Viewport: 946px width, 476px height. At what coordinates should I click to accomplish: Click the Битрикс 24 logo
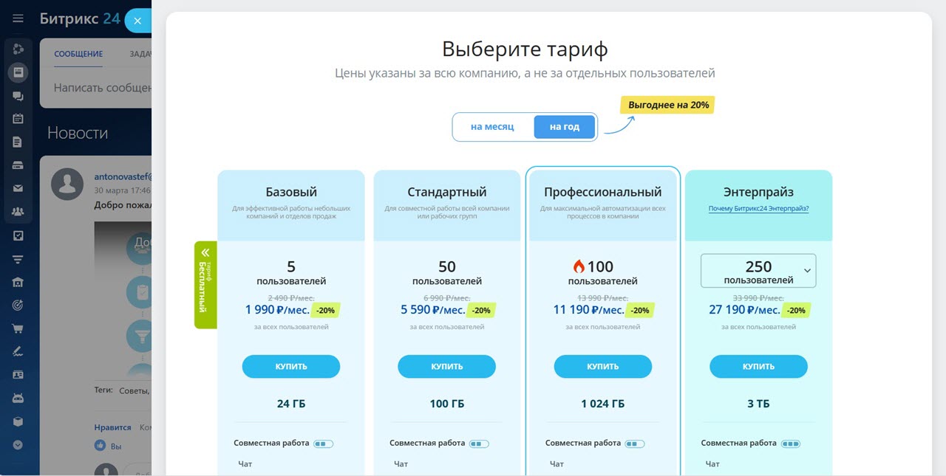[80, 19]
